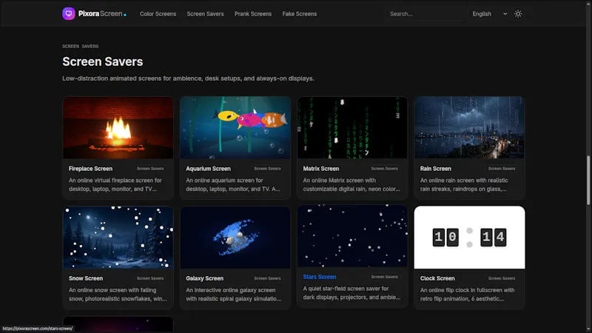Click the Clock card description text
Screen dimensions: 592x333
(467, 294)
